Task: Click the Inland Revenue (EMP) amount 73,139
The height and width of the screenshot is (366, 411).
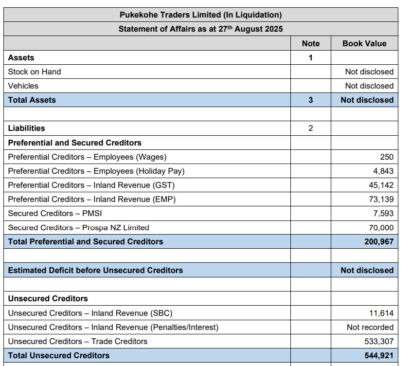Action: [381, 199]
